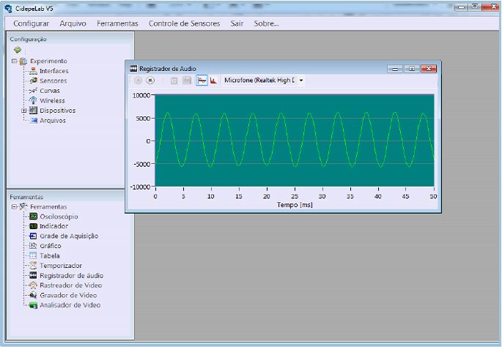Screen dimensions: 502x347
Task: Select the Registrador de áudio label
Action: (71, 275)
